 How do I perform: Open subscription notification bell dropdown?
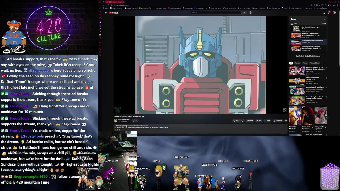(x=135, y=121)
